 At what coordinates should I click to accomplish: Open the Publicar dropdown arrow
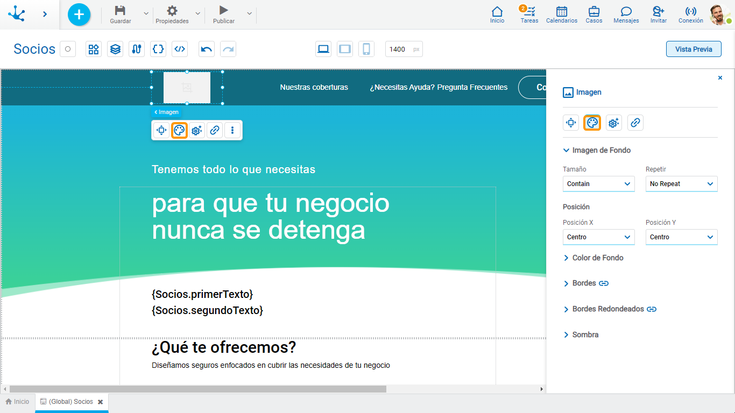pyautogui.click(x=249, y=13)
